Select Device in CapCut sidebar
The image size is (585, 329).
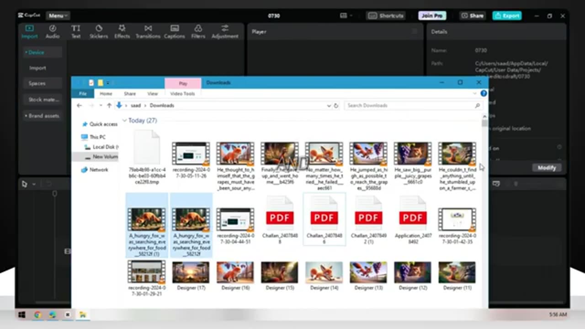[x=43, y=53]
